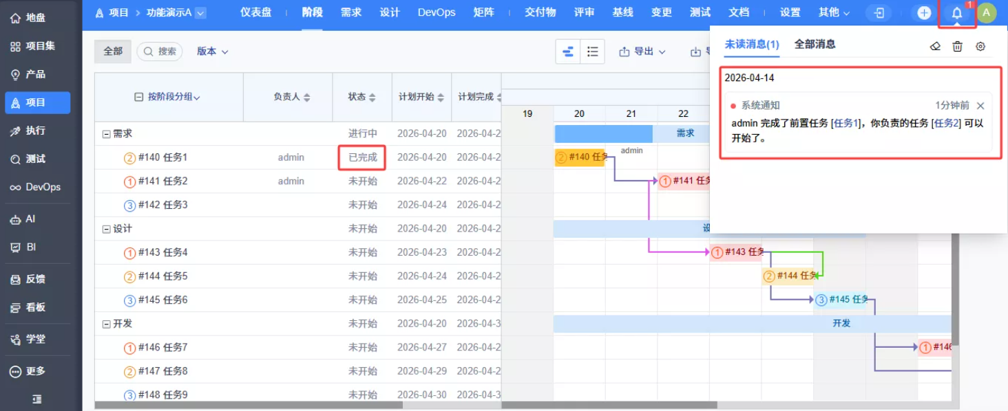Click the 开发 stage bar in Gantt
The height and width of the screenshot is (411, 1008).
click(x=752, y=324)
